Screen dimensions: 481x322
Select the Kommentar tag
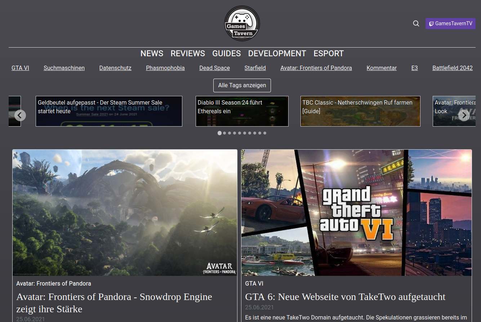point(382,68)
